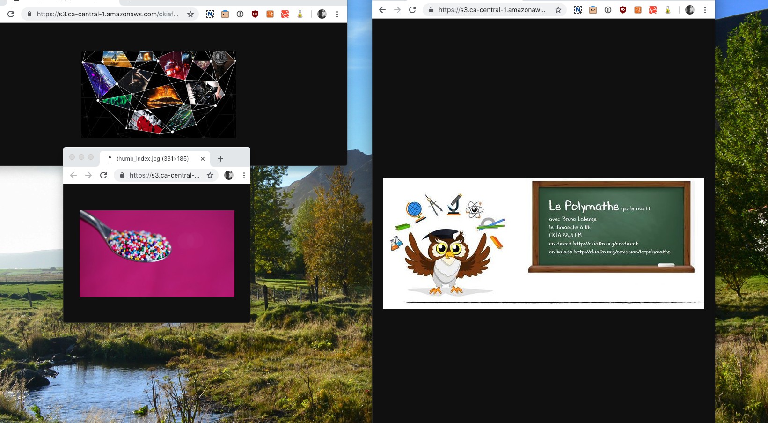The image size is (768, 423).
Task: Reload page in top-left browser window
Action: 11,14
